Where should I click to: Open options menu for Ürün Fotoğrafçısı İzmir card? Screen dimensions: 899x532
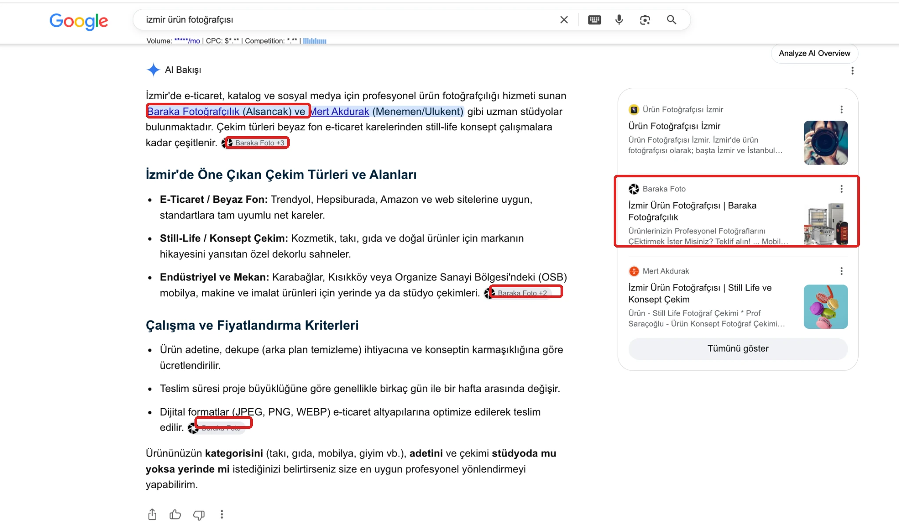(841, 109)
